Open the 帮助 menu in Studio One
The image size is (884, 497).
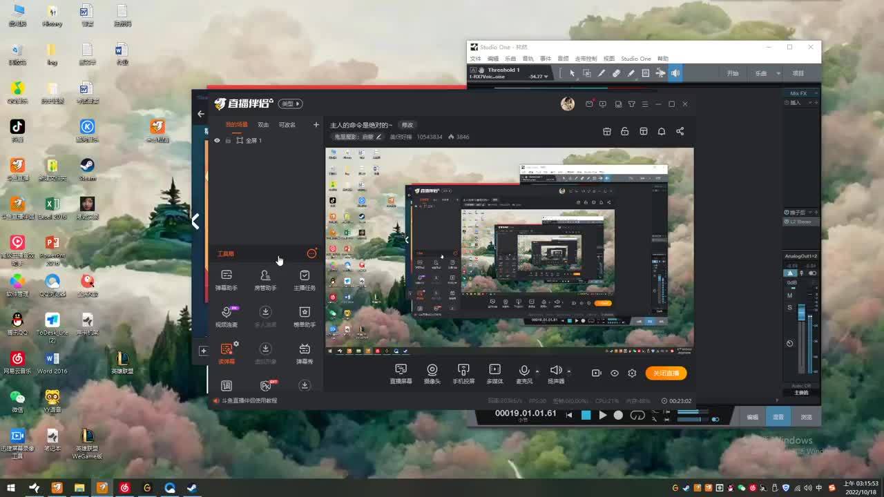pyautogui.click(x=663, y=59)
